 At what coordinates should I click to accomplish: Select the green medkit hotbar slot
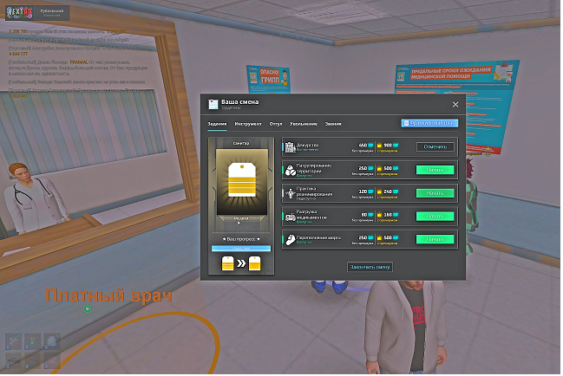[x=33, y=342]
